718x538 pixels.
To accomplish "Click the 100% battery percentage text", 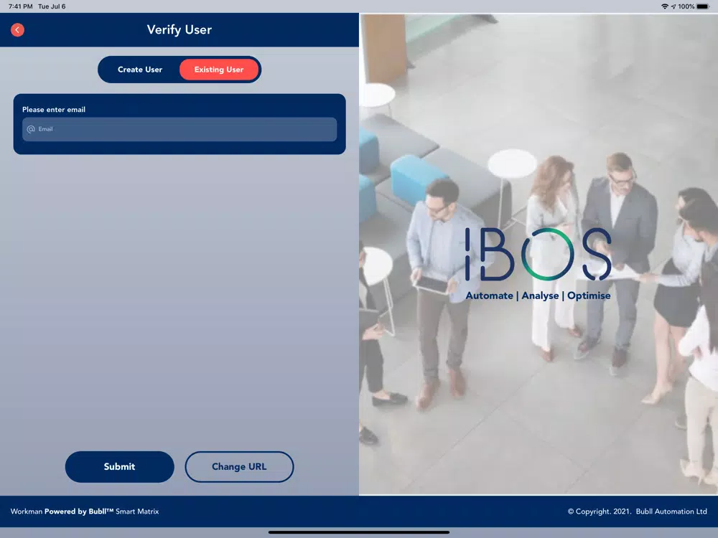I will (x=686, y=6).
